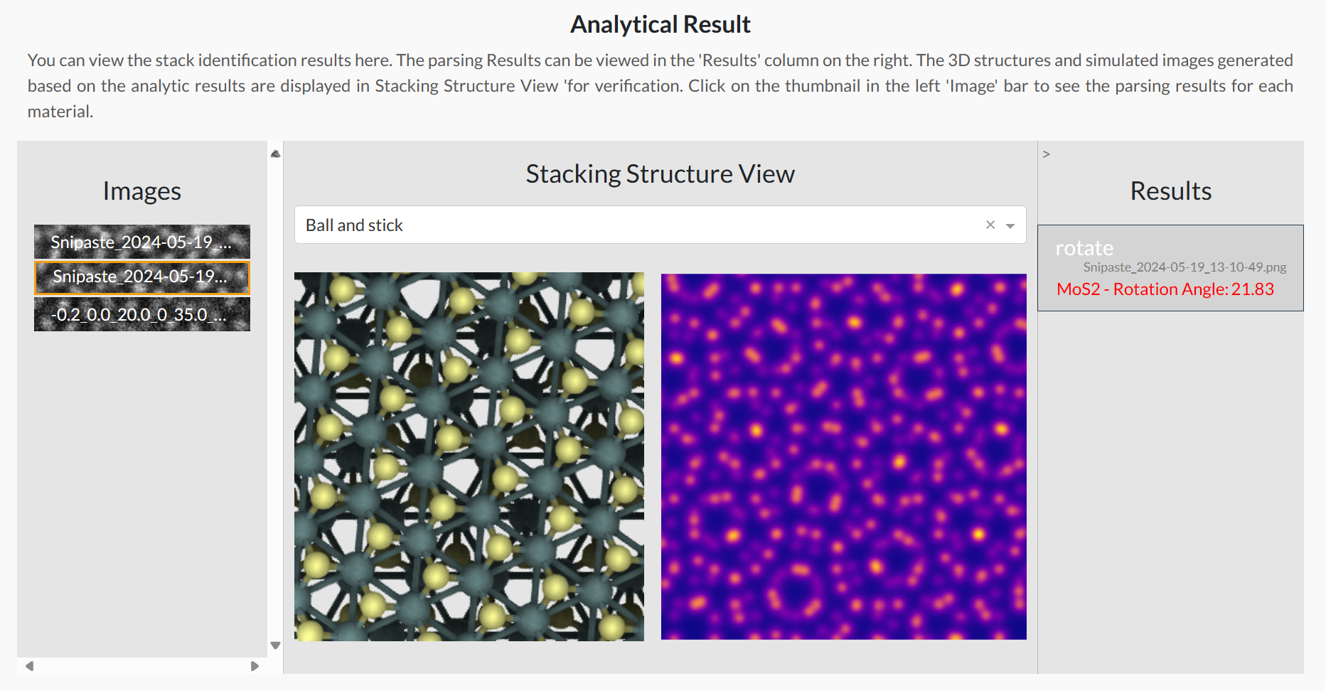This screenshot has width=1326, height=691.
Task: Click the Stacking Structure View header
Action: [660, 173]
